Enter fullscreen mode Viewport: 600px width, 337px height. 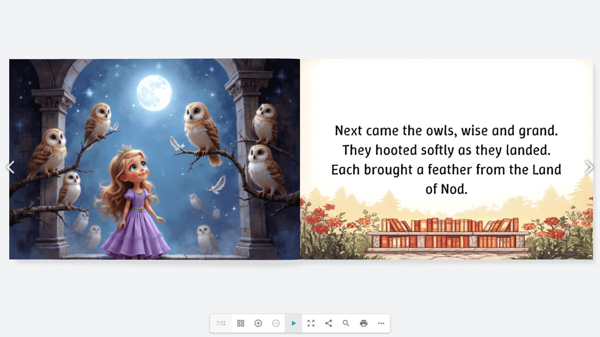pos(311,323)
